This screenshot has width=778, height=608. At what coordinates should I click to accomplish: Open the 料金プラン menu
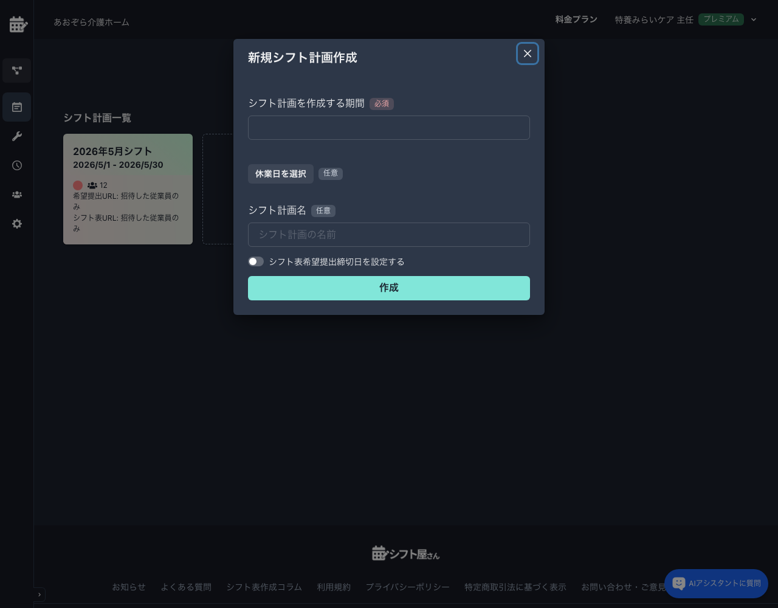pos(576,19)
